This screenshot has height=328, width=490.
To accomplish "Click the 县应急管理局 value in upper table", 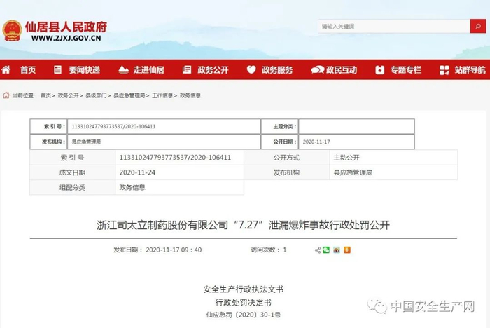I will (x=86, y=142).
